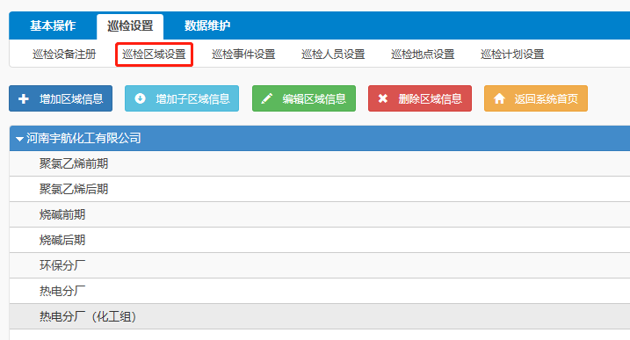630x340 pixels.
Task: Open the 基本操作 tab
Action: pyautogui.click(x=53, y=25)
